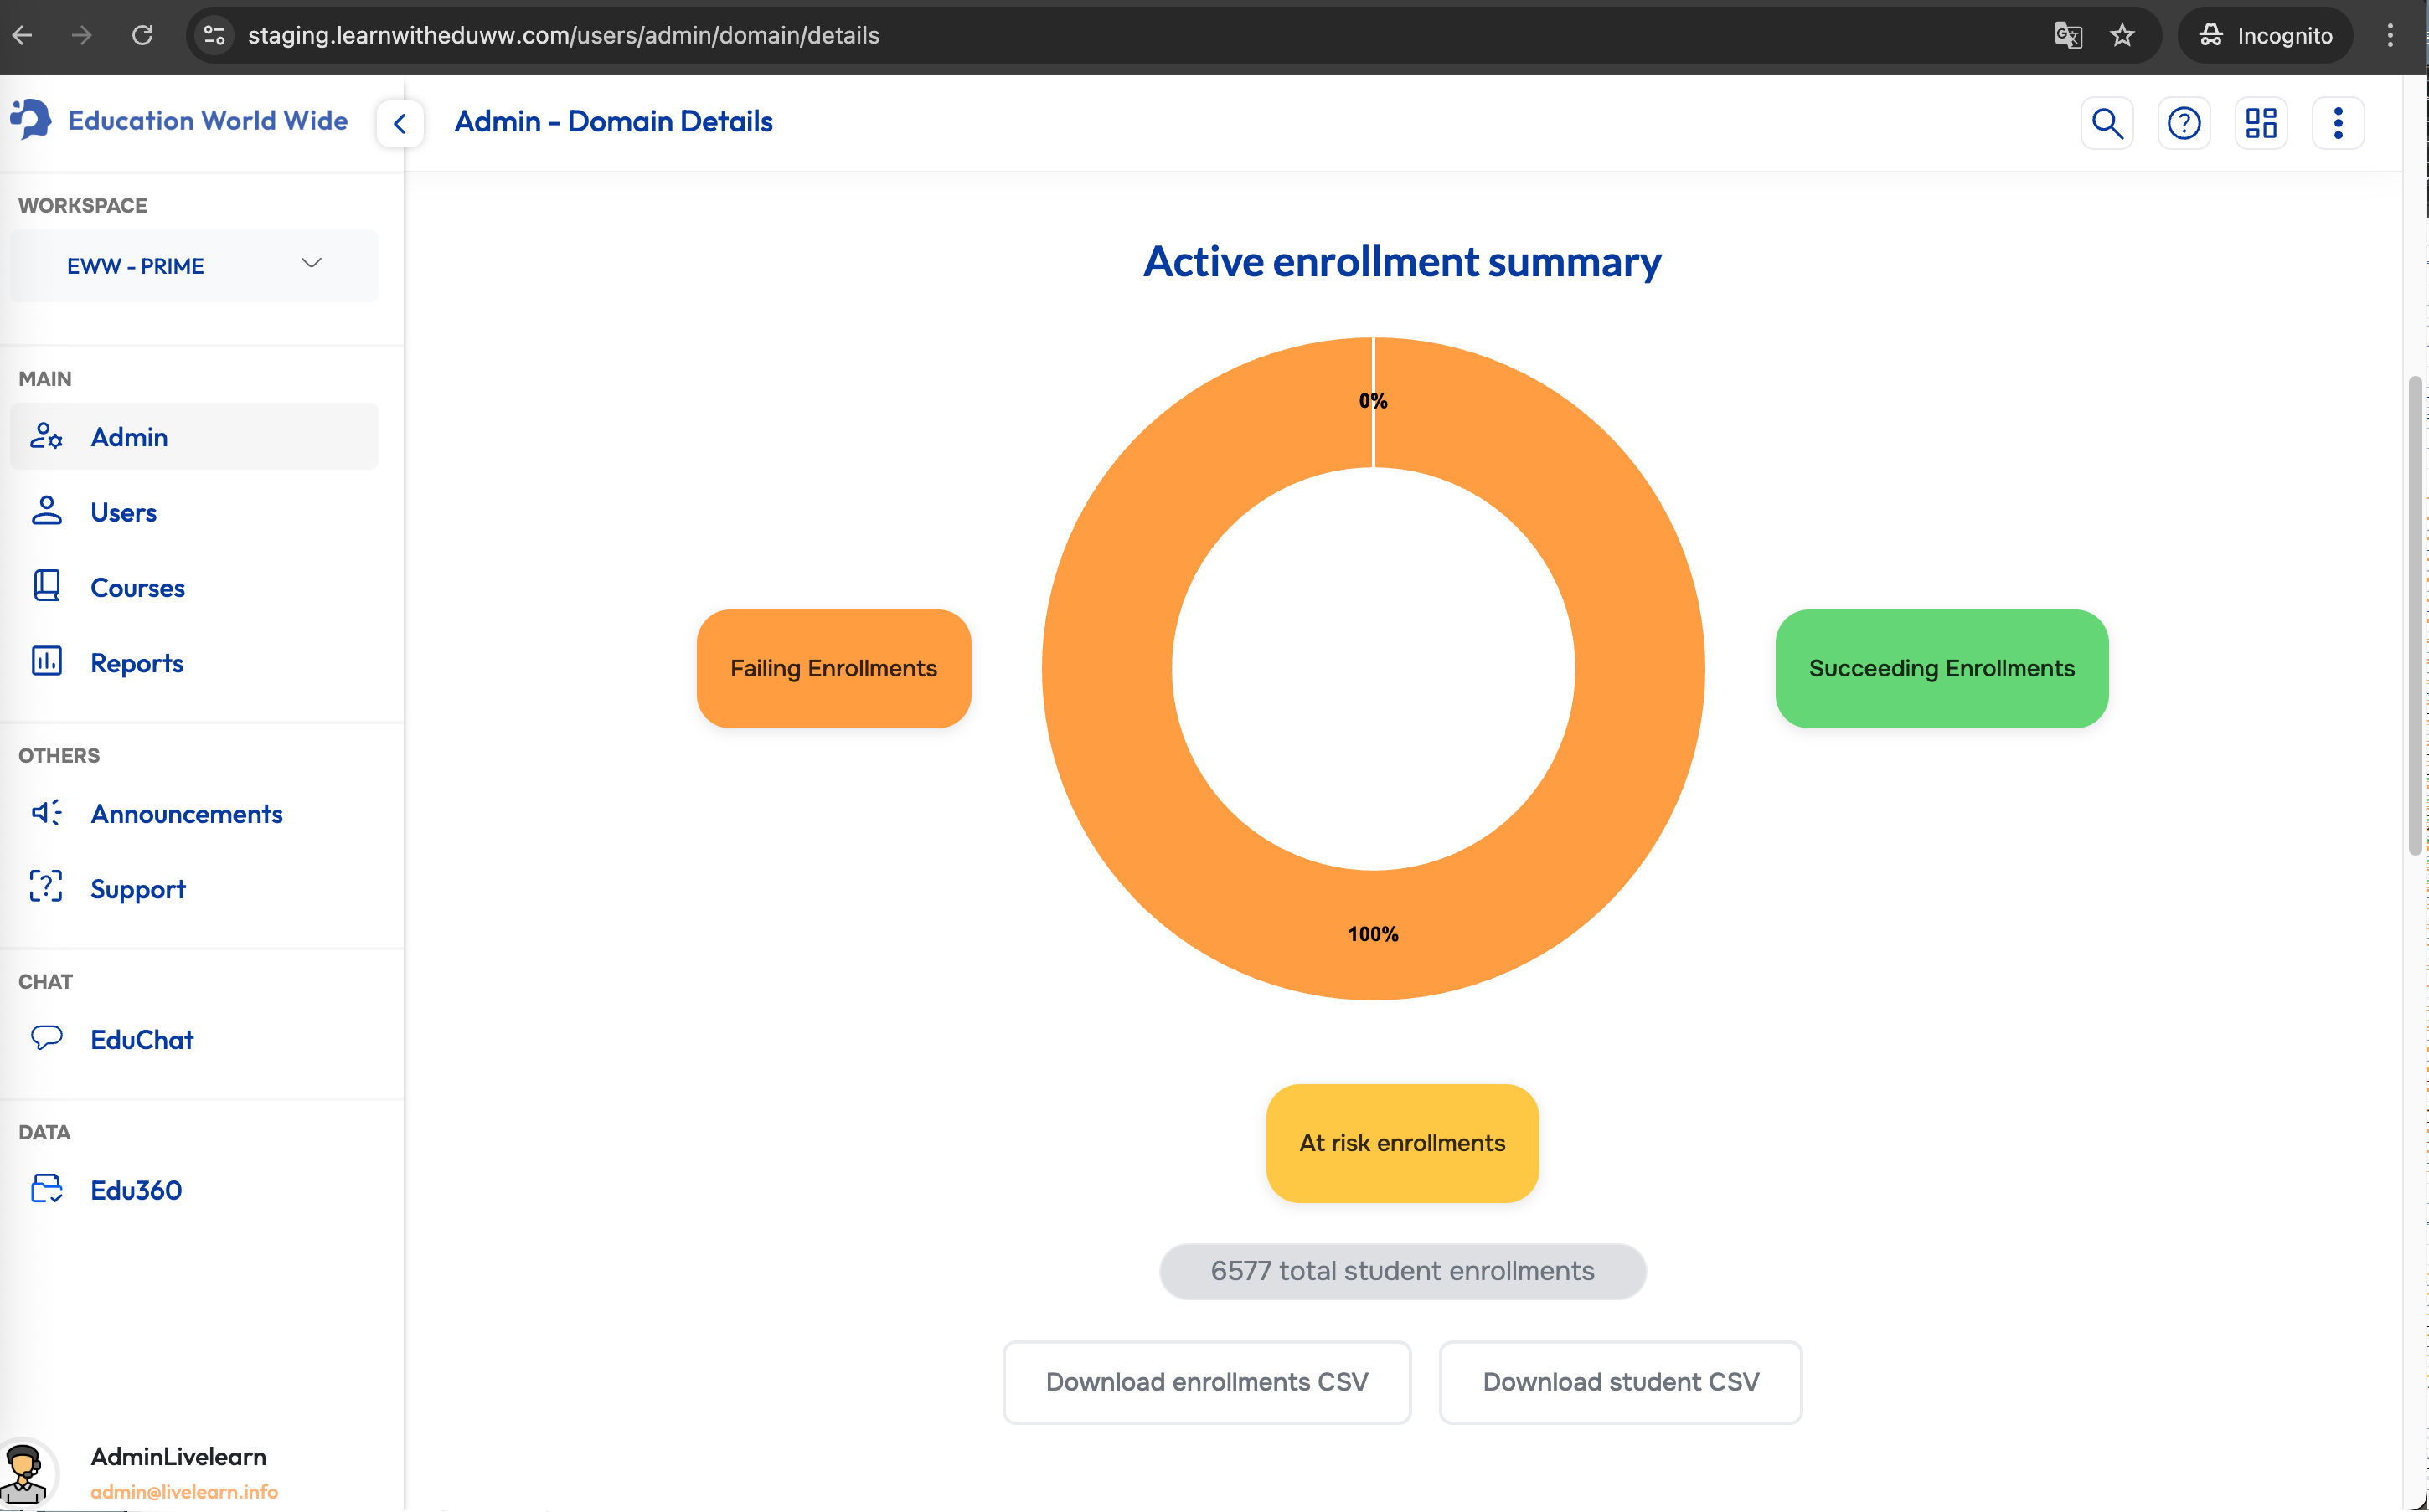Collapse the sidebar with the chevron button
Image resolution: width=2429 pixels, height=1512 pixels.
coord(400,124)
